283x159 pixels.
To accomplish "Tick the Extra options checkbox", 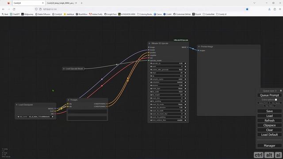I will 276,100.
